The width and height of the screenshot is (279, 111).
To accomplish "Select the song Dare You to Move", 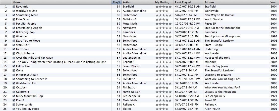I will coord(28,41).
